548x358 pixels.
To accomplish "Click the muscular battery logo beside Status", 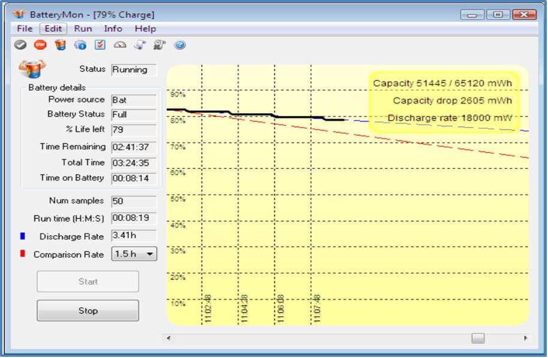I will point(32,68).
